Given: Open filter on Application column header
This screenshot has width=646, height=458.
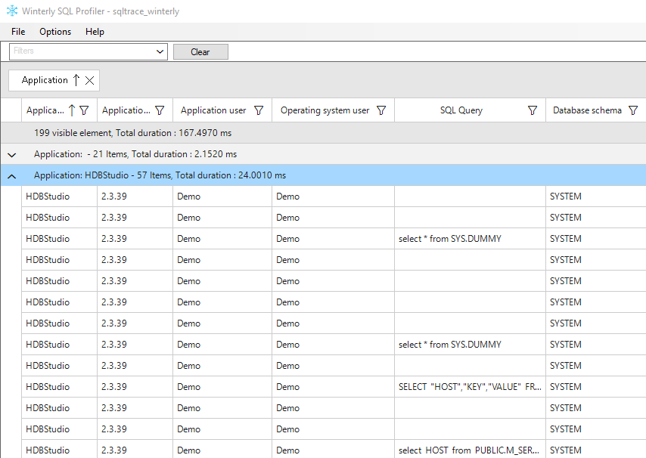Looking at the screenshot, I should (84, 110).
